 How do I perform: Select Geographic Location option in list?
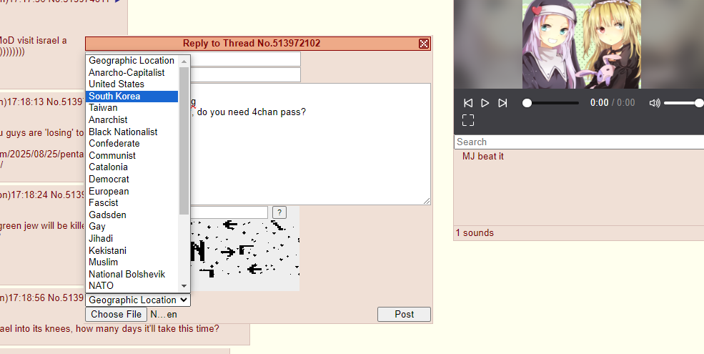(x=132, y=61)
